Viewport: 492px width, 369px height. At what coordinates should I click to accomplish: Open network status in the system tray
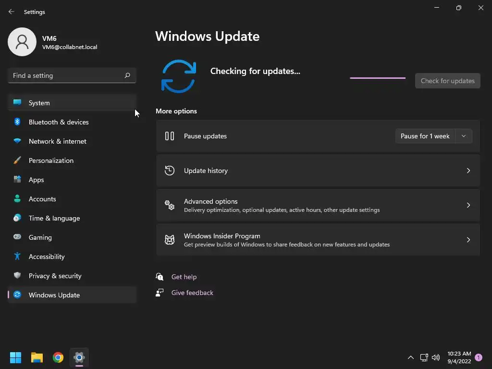pos(424,357)
